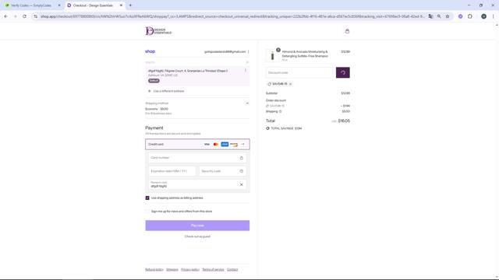Open the browser extensions puzzle icon
Image resolution: width=499 pixels, height=280 pixels.
click(x=470, y=16)
